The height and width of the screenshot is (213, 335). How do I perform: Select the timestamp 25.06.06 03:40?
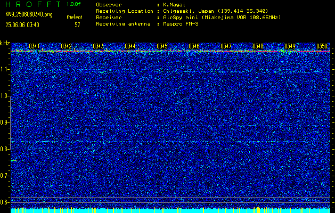tap(22, 25)
